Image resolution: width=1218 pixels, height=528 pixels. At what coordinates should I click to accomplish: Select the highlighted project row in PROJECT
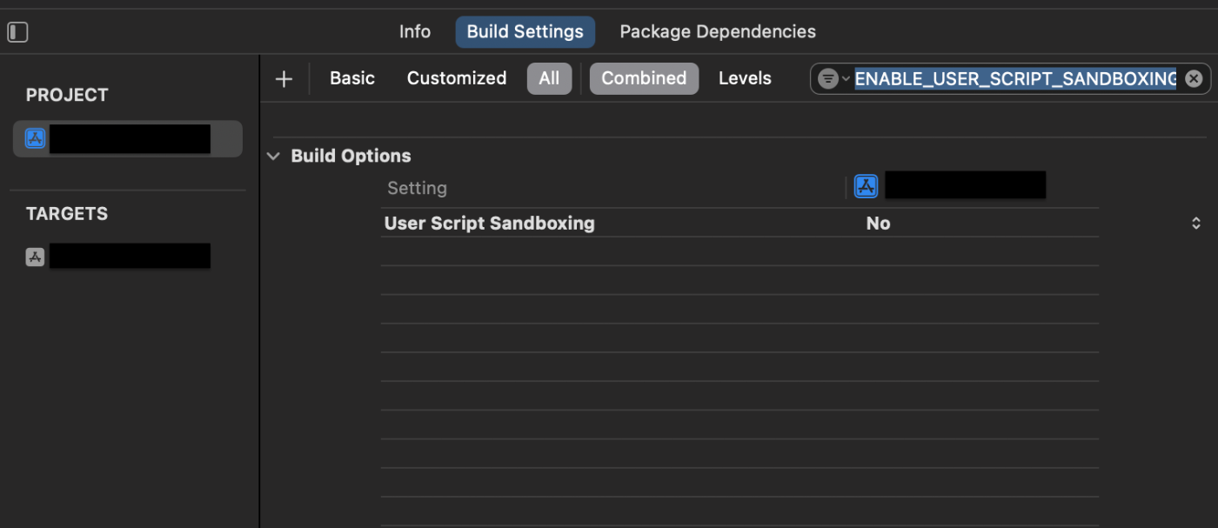[127, 137]
